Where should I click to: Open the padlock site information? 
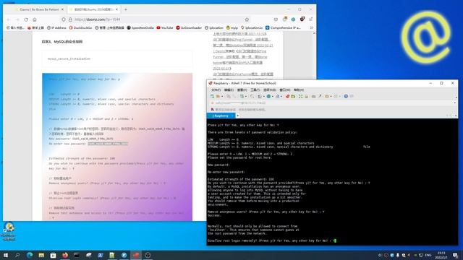pos(70,19)
